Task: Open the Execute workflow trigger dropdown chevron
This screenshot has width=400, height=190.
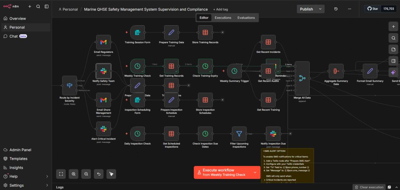Action: click(x=255, y=172)
